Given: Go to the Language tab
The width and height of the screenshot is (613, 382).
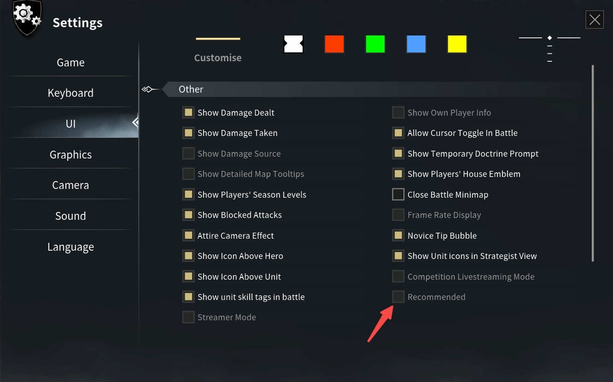Looking at the screenshot, I should pos(70,247).
